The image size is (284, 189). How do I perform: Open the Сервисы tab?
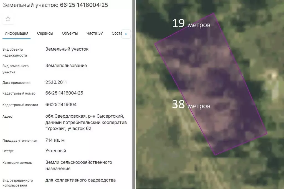[45, 33]
